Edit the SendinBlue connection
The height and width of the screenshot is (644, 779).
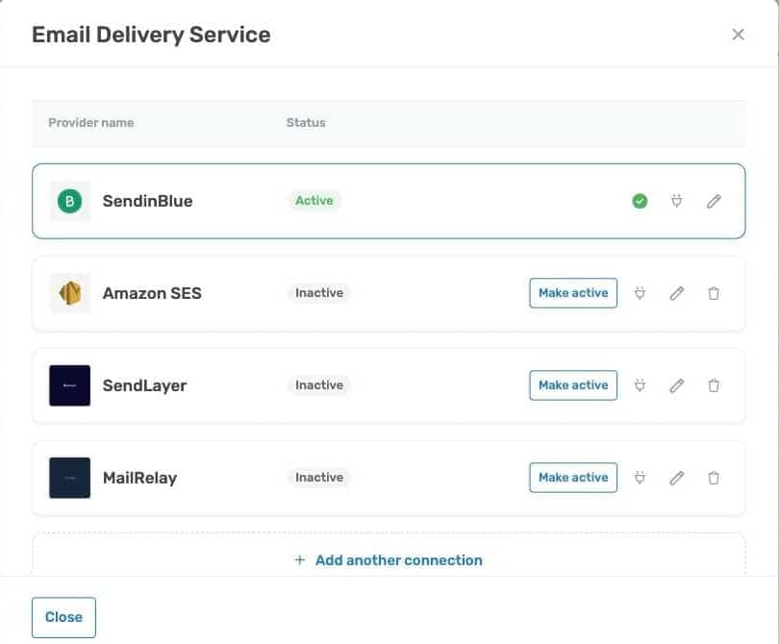pos(714,201)
